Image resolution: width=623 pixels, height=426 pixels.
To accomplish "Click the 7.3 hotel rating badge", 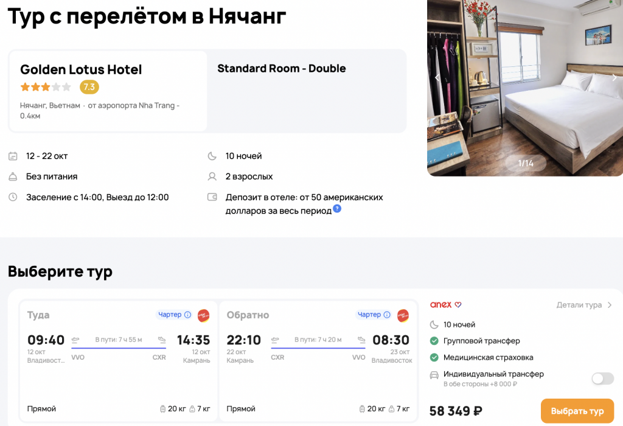I will tap(89, 87).
